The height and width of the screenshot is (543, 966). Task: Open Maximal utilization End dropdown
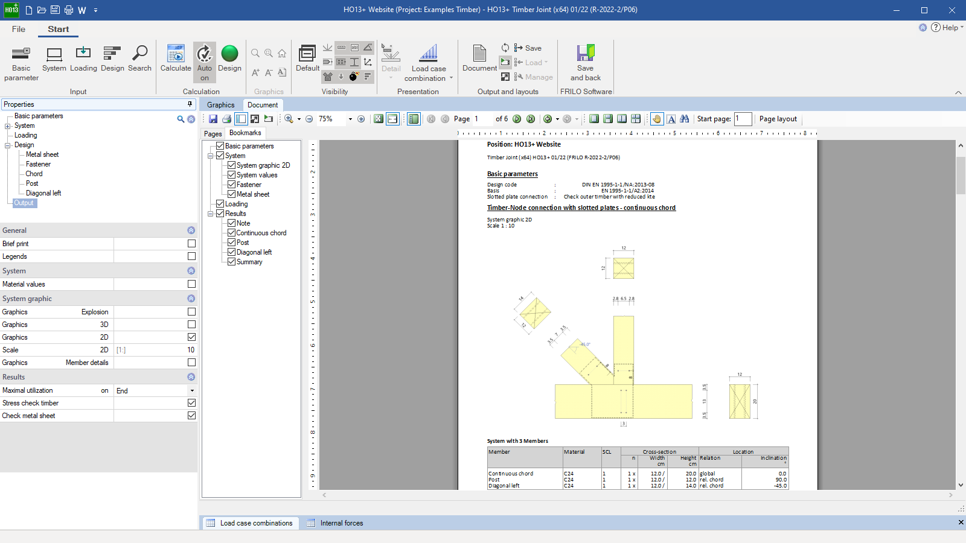pos(193,391)
